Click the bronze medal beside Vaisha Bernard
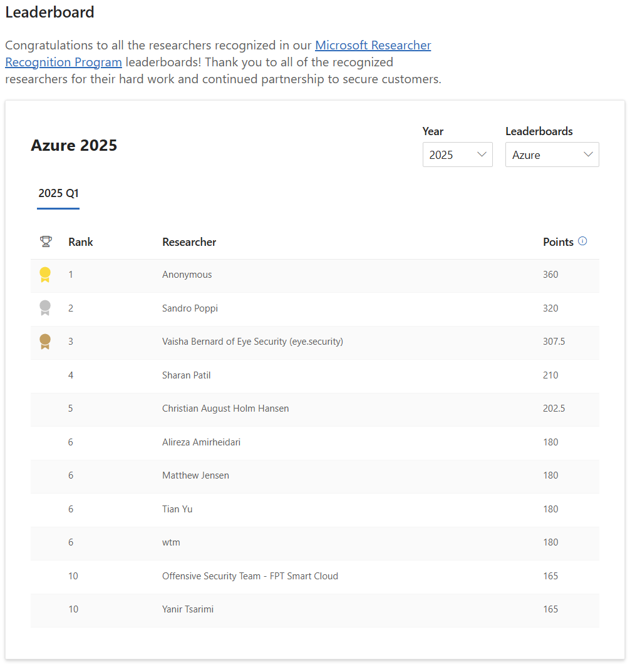Image resolution: width=630 pixels, height=665 pixels. point(45,342)
